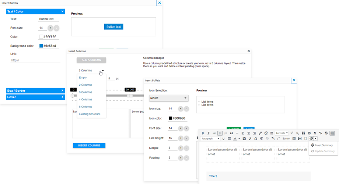The image size is (339, 184).
Task: Align text center in editor toolbar
Action: [249, 133]
